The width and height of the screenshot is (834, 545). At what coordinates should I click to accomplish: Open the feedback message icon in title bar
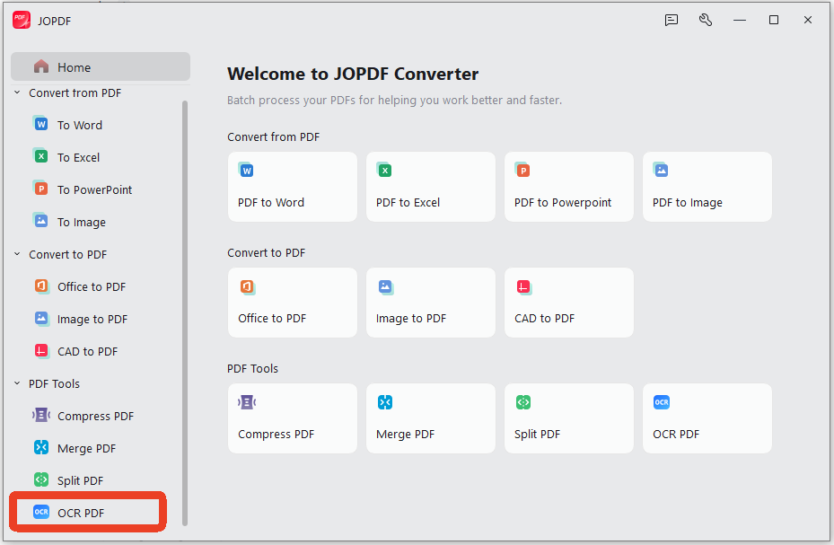(x=672, y=21)
